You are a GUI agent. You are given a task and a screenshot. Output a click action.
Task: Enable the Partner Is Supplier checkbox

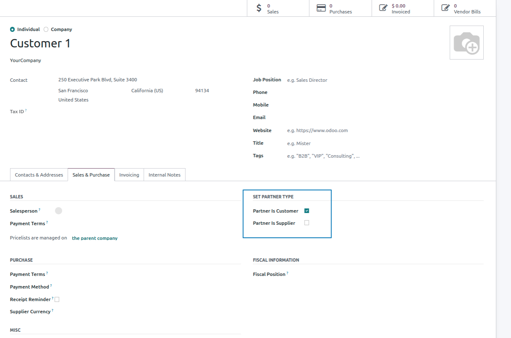click(x=307, y=223)
